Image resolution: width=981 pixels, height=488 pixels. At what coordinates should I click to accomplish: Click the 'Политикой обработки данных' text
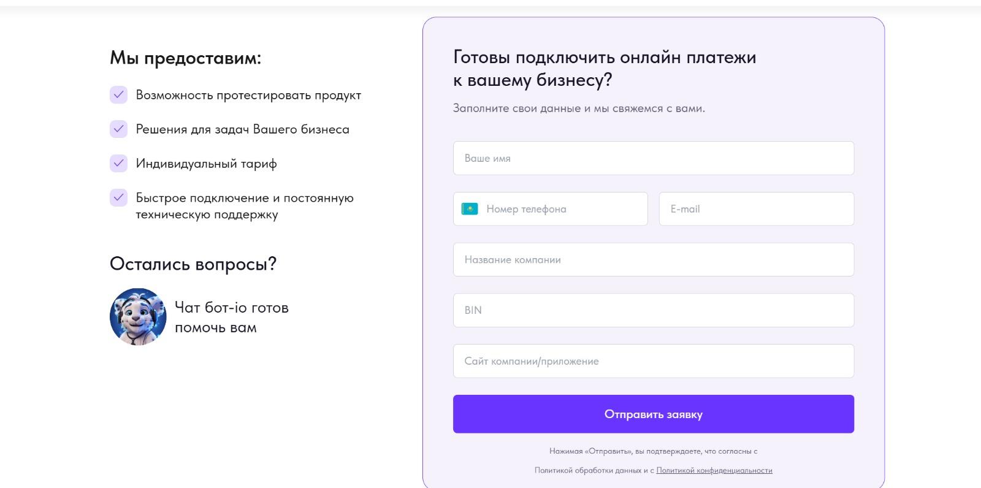point(587,470)
